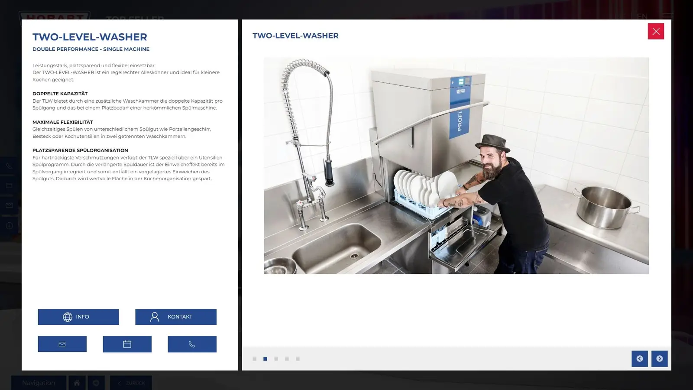693x390 pixels.
Task: Click the TWO-LEVEL-WASHER title above the photo
Action: pyautogui.click(x=295, y=36)
